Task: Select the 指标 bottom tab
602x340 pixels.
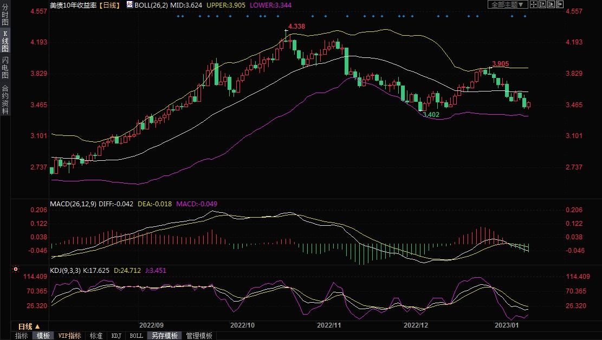Action: (22, 336)
